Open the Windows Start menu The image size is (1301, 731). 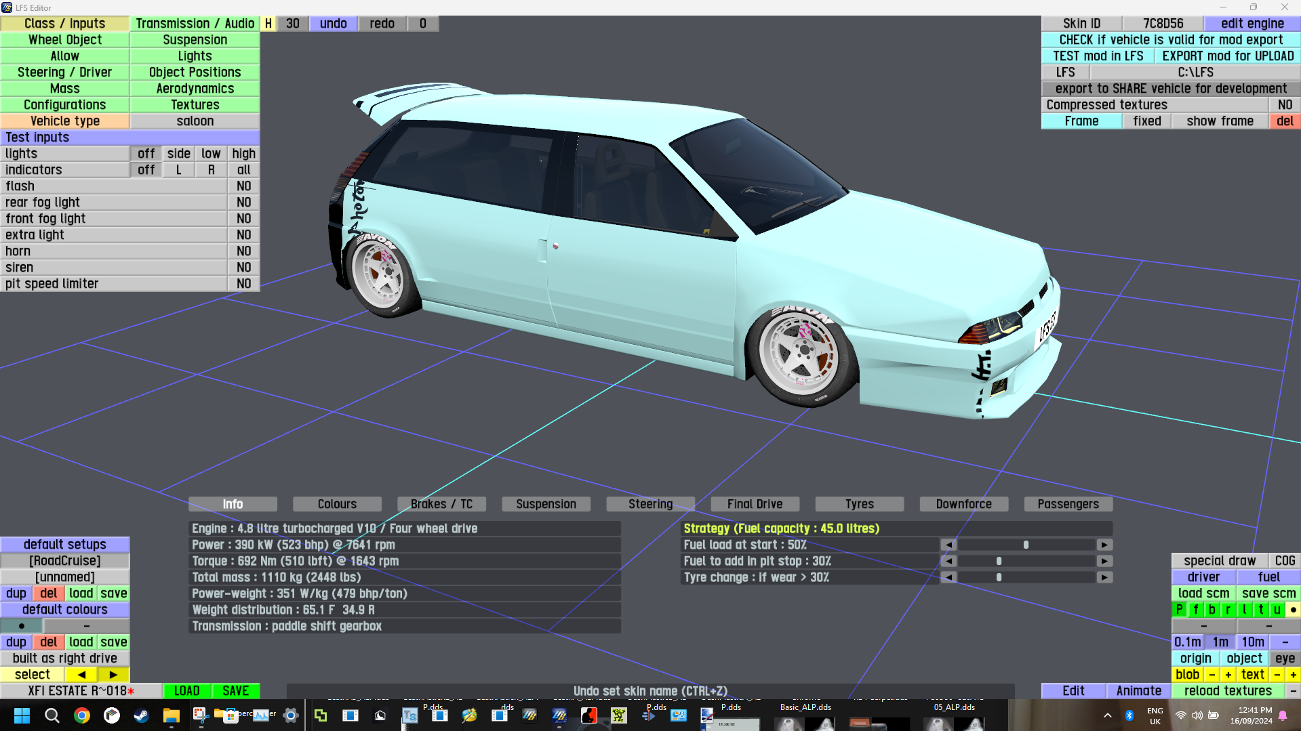point(22,715)
